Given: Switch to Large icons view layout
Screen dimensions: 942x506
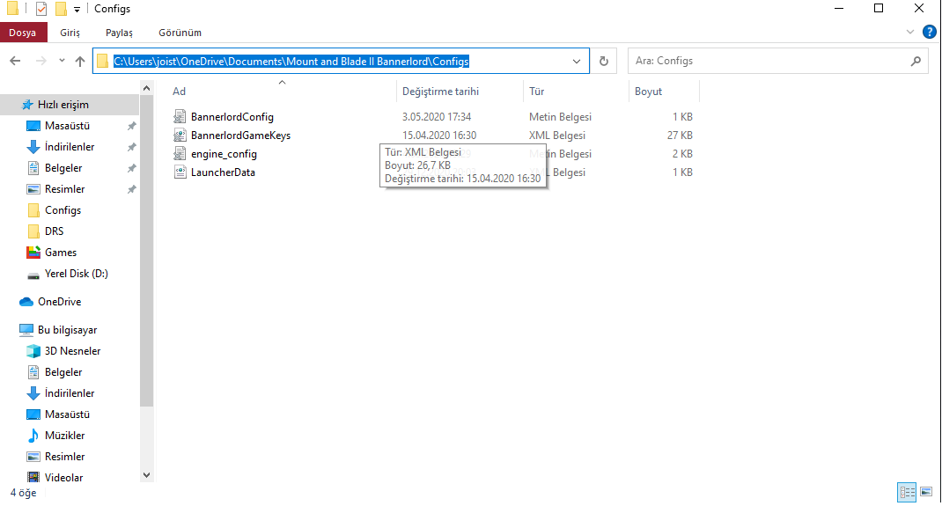Looking at the screenshot, I should pyautogui.click(x=926, y=492).
